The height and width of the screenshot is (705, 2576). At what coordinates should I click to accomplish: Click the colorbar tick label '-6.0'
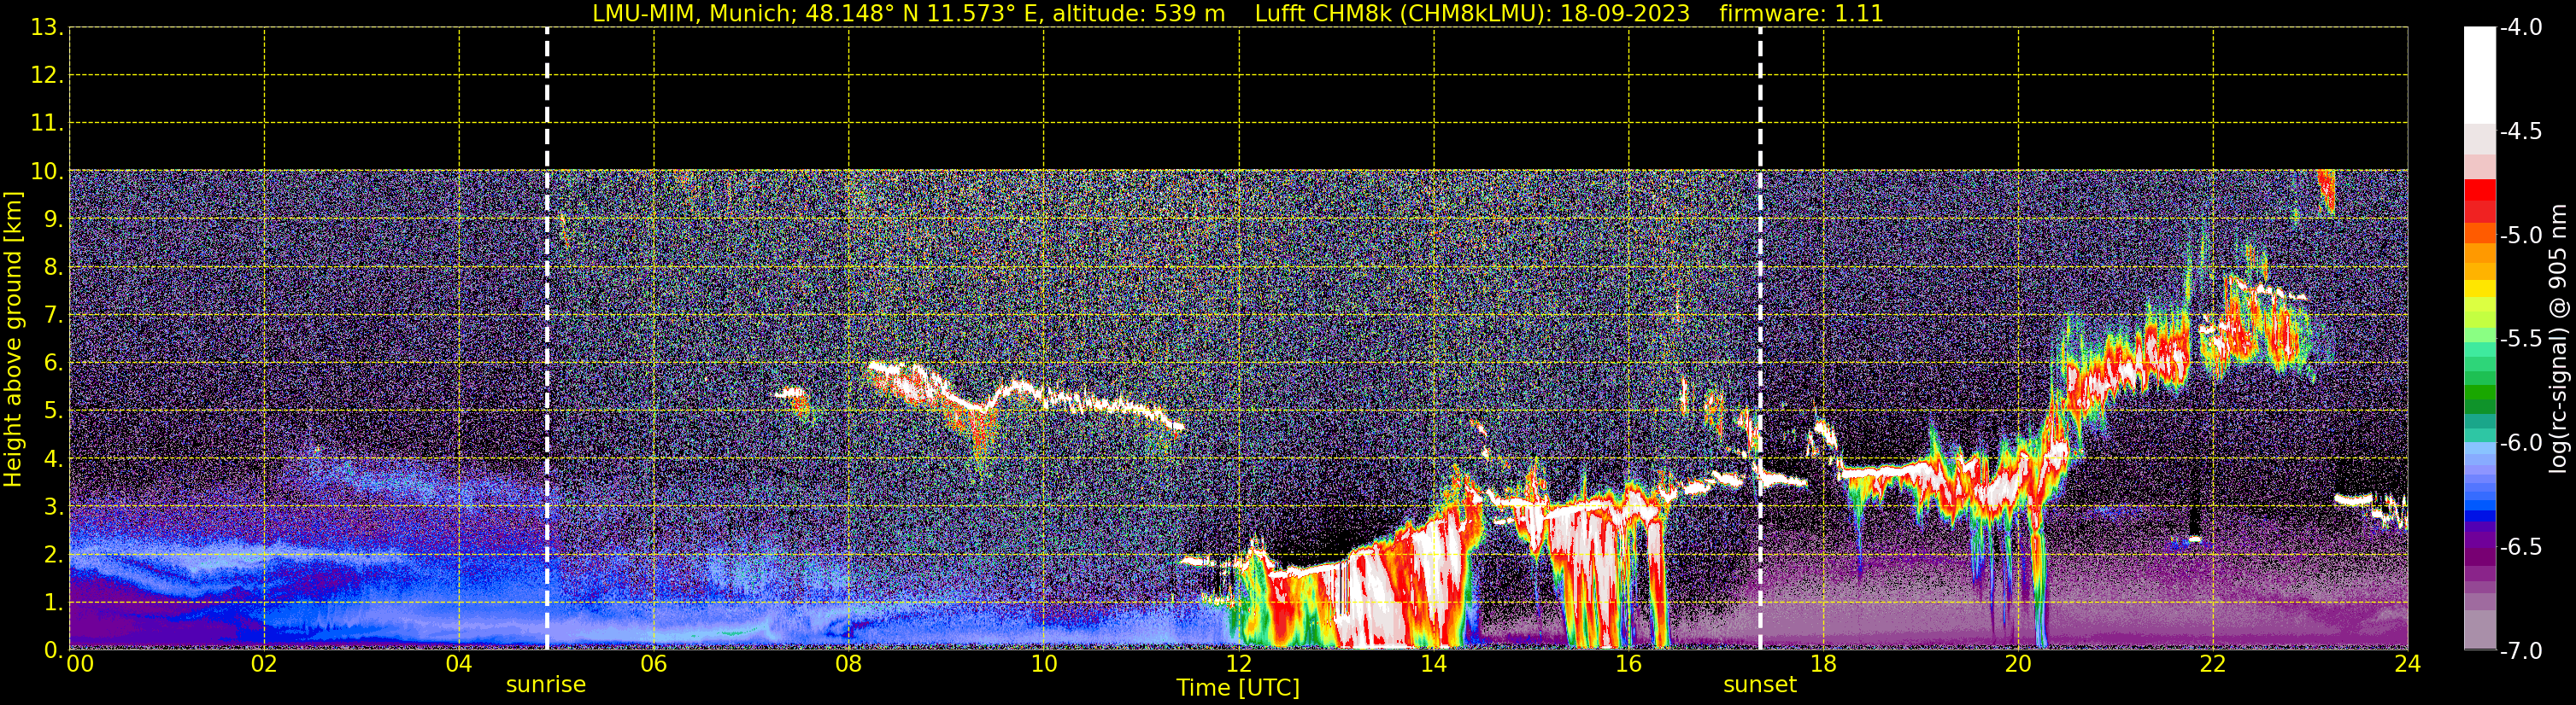(2521, 443)
